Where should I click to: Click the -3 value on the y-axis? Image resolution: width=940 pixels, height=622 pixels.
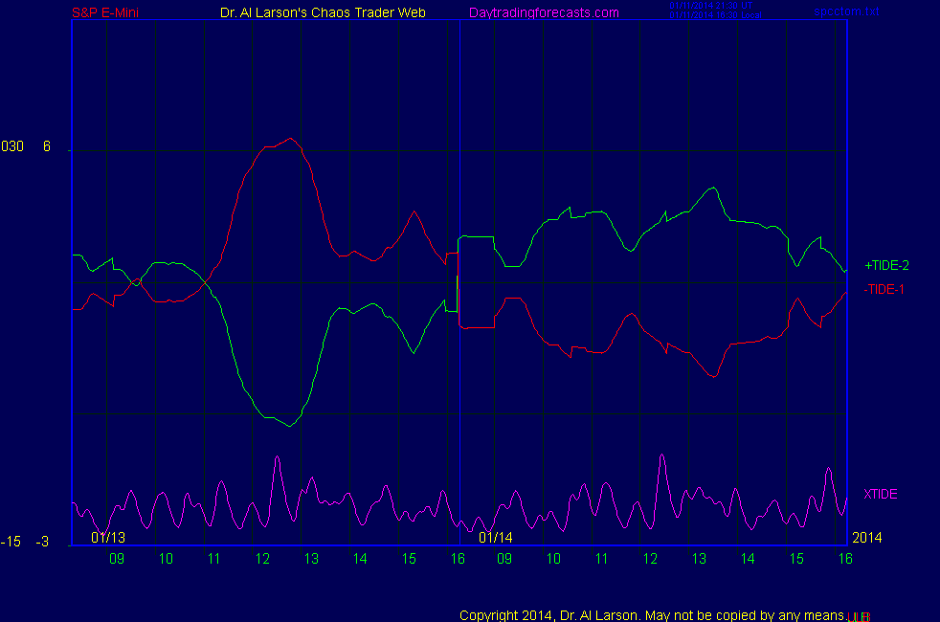[x=42, y=543]
